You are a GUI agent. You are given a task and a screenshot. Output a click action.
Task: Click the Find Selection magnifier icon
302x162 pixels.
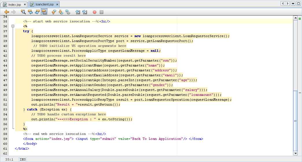point(23,12)
